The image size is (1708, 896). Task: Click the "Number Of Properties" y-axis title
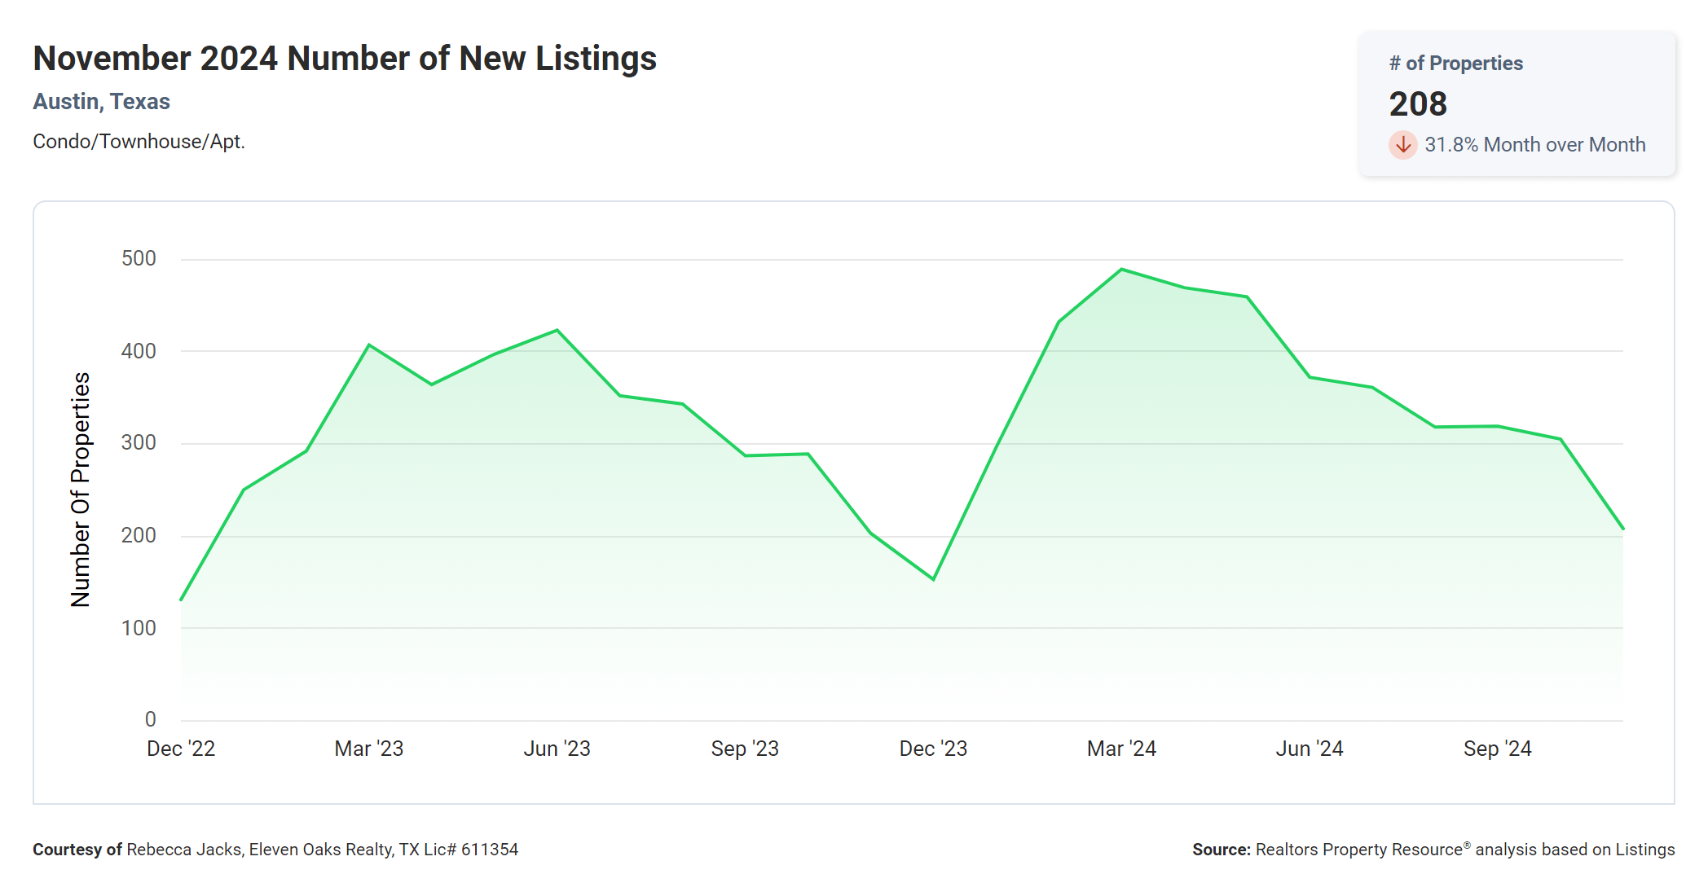(x=81, y=490)
